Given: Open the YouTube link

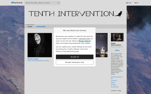Looking at the screenshot, I should [114, 85].
